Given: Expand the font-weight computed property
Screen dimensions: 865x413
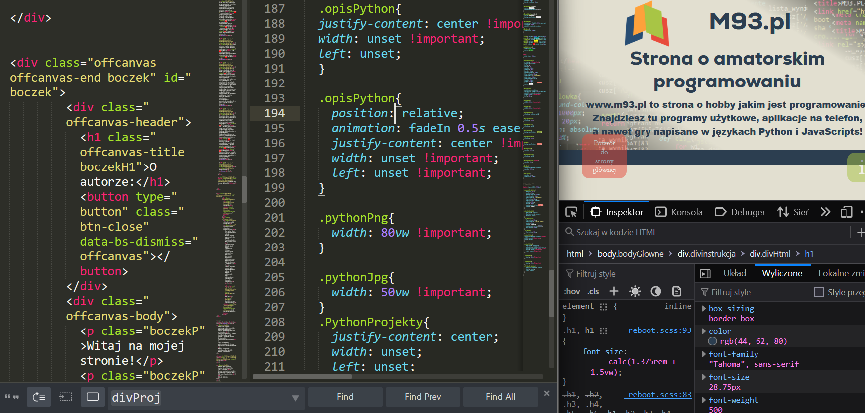Looking at the screenshot, I should coord(703,400).
